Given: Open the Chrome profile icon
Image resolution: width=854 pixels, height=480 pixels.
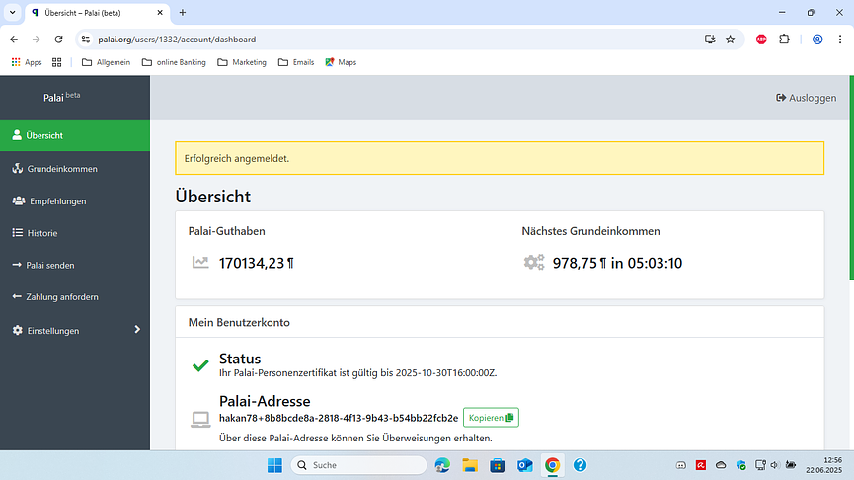Looking at the screenshot, I should 817,40.
